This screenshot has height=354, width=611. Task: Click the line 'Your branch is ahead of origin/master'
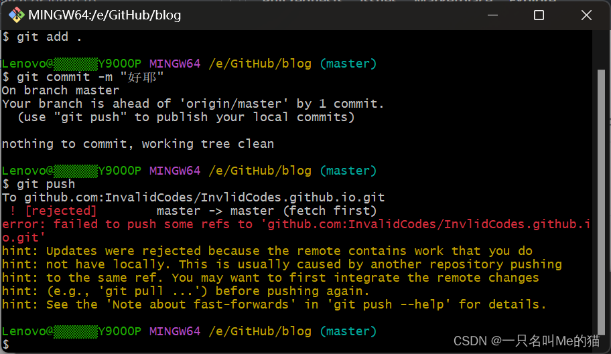pyautogui.click(x=193, y=104)
